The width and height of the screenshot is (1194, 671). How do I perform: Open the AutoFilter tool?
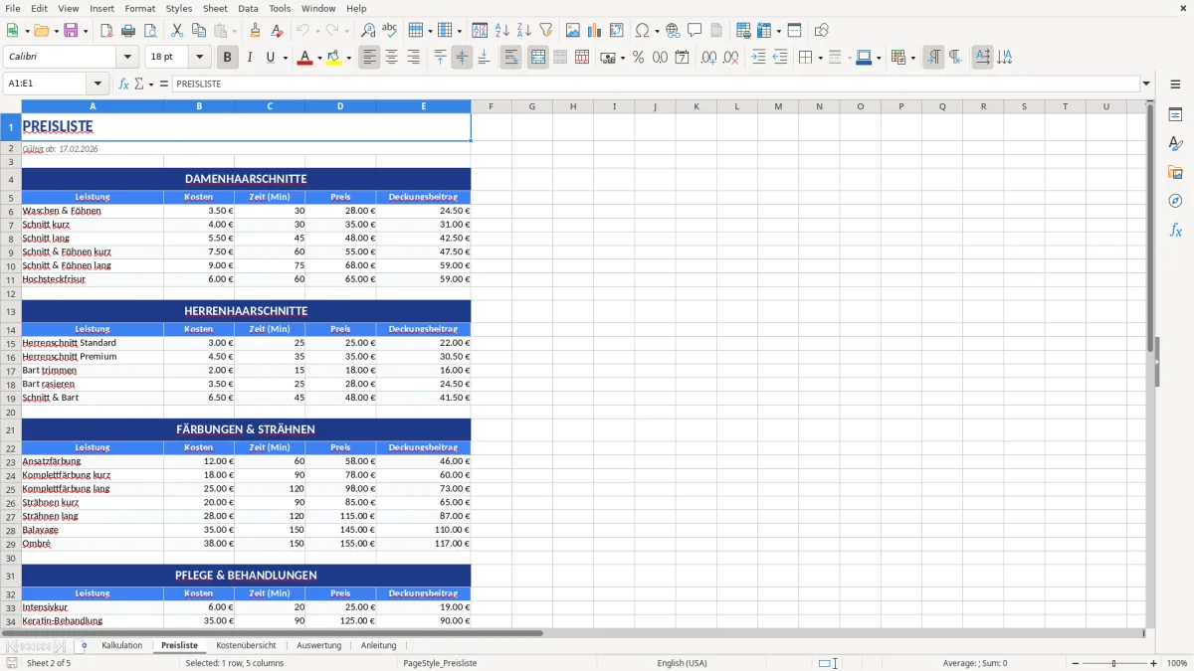click(548, 30)
